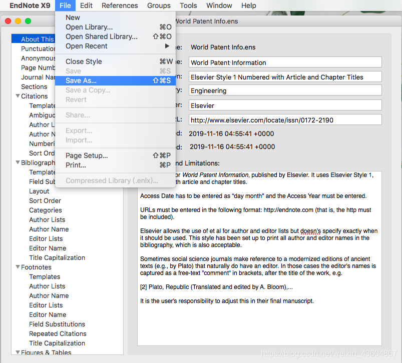
Task: Select Editor Lists under Footnotes
Action: [x=46, y=305]
